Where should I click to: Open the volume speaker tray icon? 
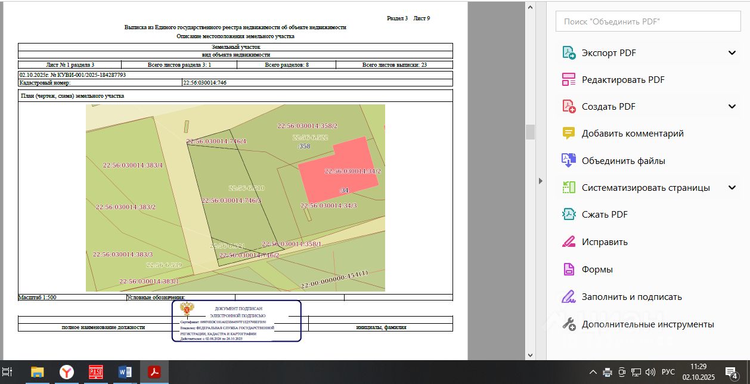pos(650,372)
